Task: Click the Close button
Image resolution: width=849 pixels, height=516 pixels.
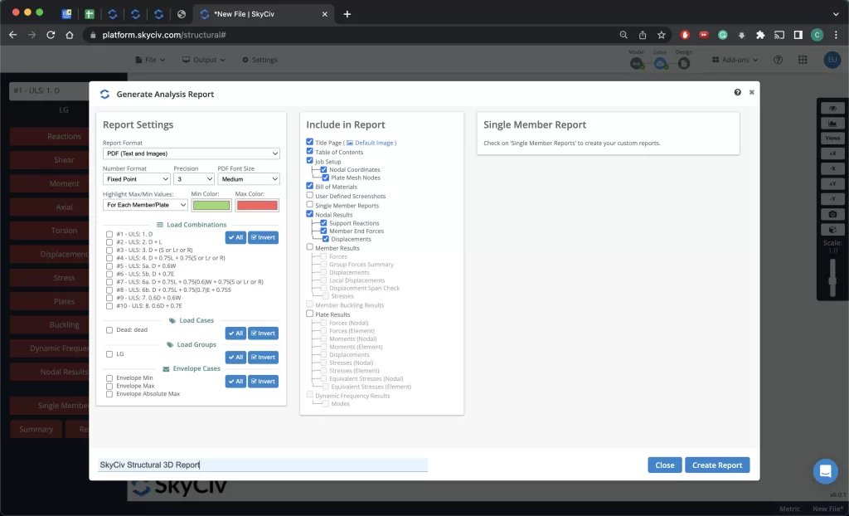Action: (x=665, y=465)
